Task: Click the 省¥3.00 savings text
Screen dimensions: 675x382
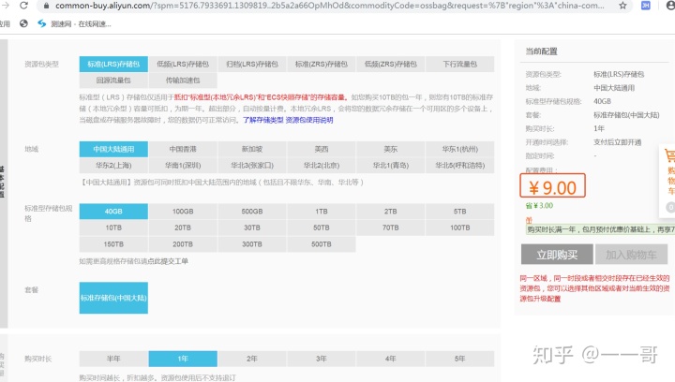Action: (x=539, y=205)
